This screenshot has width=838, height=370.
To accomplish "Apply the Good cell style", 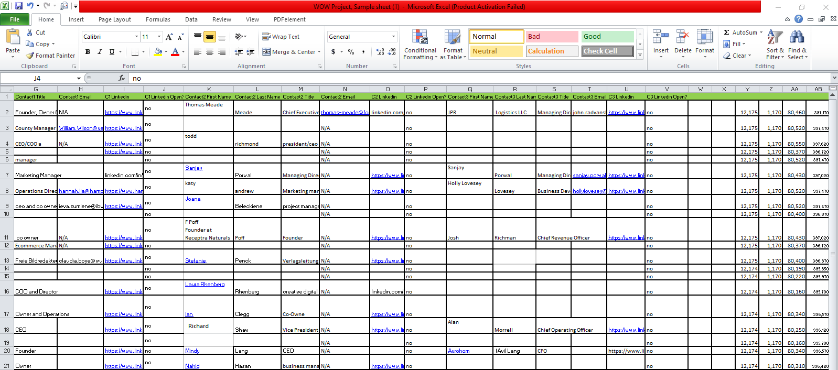I will (x=607, y=36).
